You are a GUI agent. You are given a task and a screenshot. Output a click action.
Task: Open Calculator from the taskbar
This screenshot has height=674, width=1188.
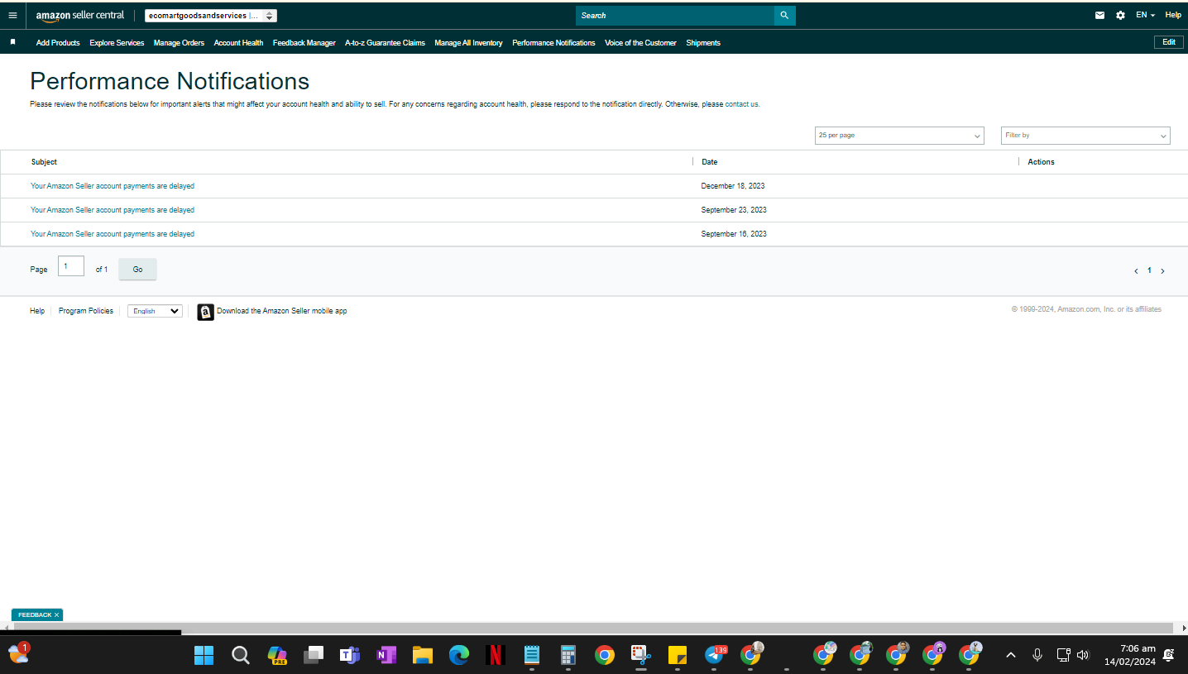coord(568,656)
